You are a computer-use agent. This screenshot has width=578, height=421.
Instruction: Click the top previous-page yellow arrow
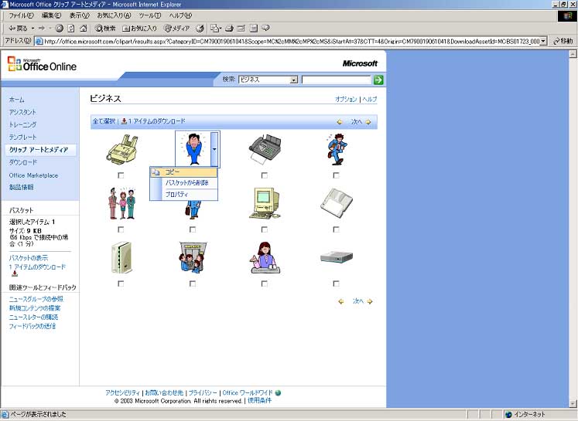340,122
